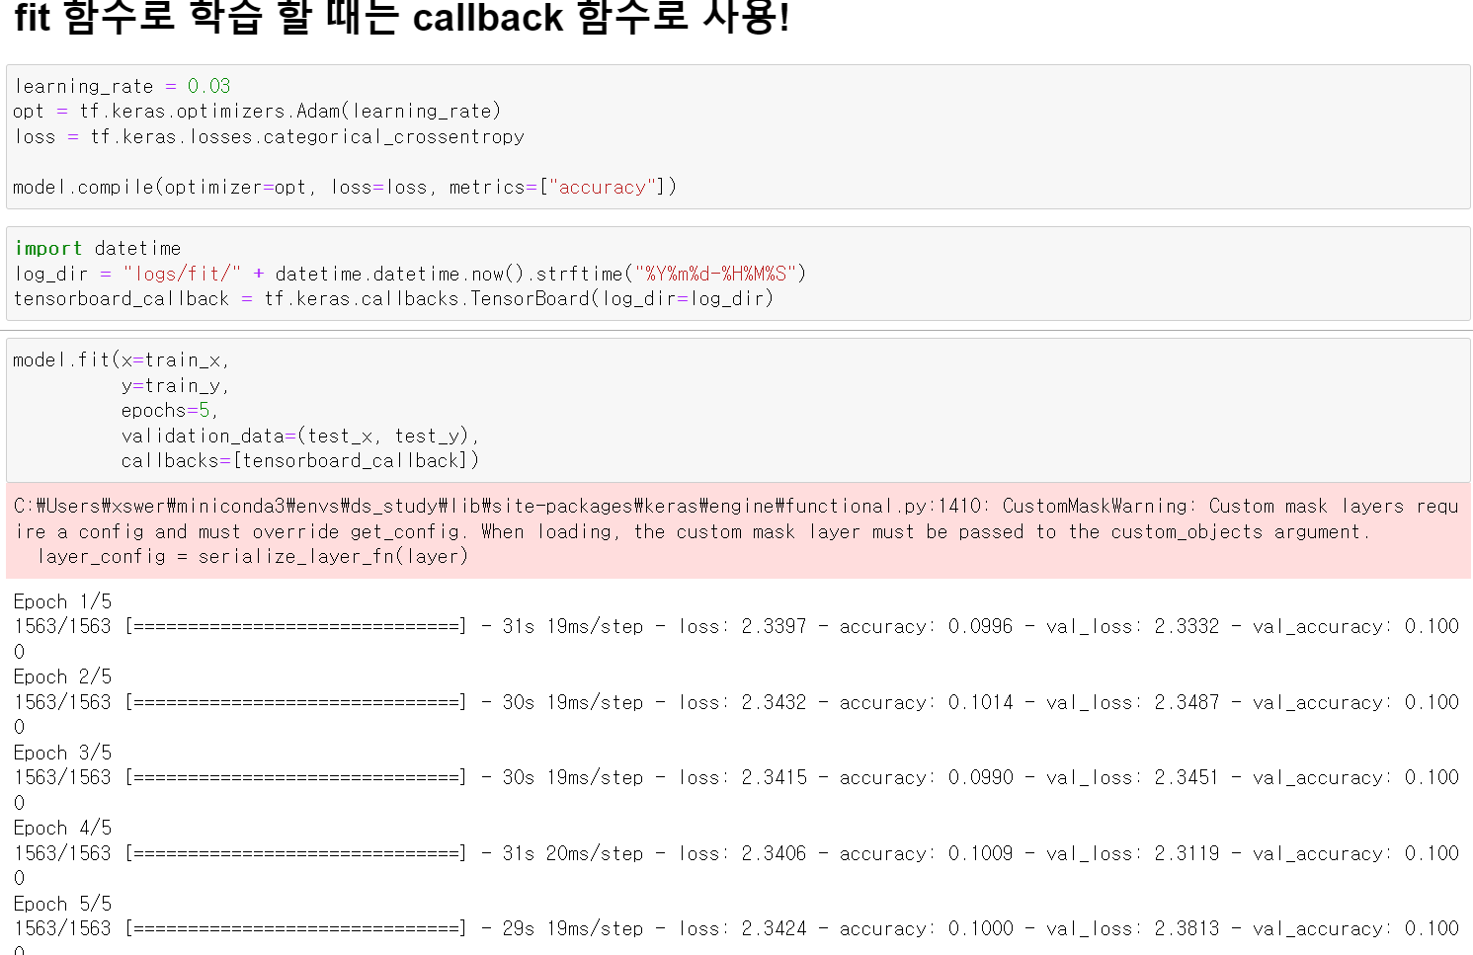Click the model.compile code line
This screenshot has height=955, width=1473.
click(345, 187)
